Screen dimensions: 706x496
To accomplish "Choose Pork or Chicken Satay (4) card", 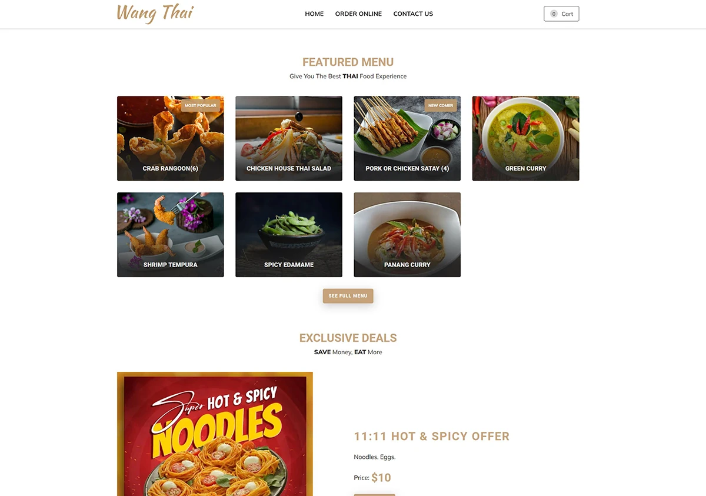I will point(407,138).
